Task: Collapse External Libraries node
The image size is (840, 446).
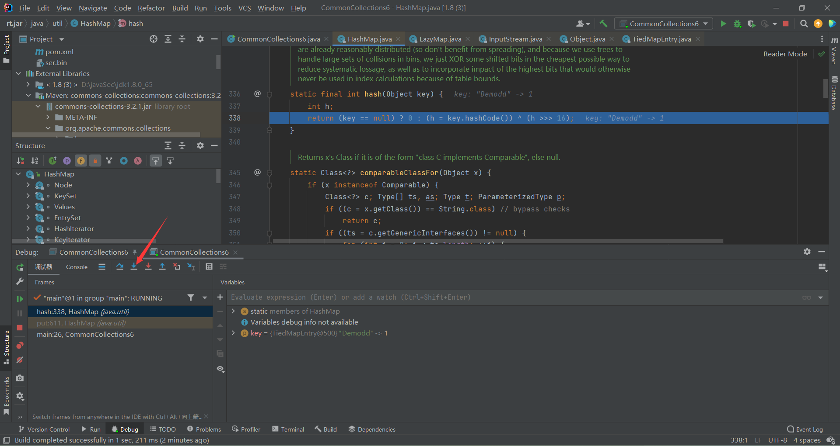Action: point(18,73)
